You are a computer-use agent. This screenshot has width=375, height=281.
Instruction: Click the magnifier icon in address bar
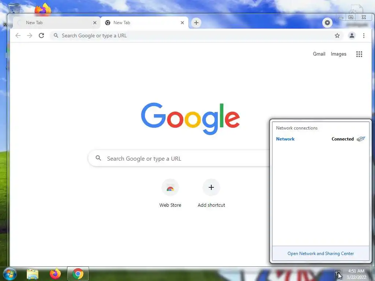click(56, 35)
